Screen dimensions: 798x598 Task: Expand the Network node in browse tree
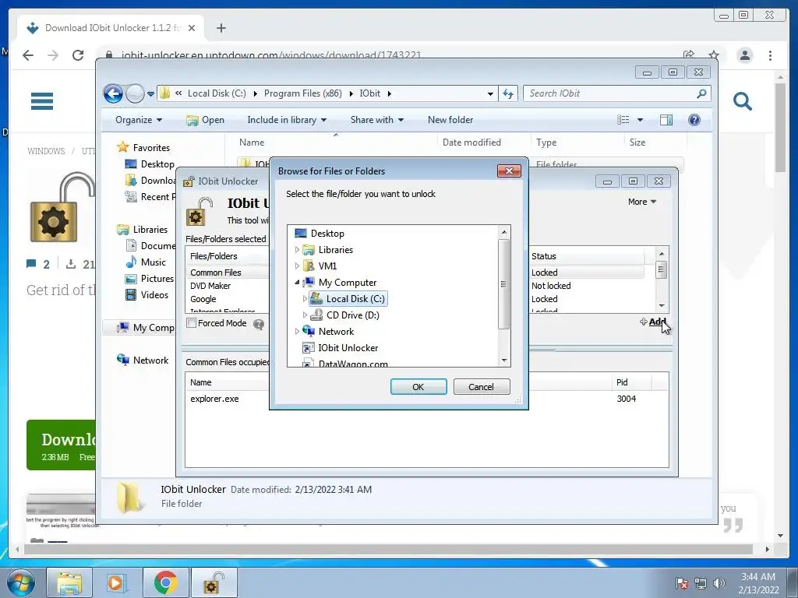click(x=297, y=331)
